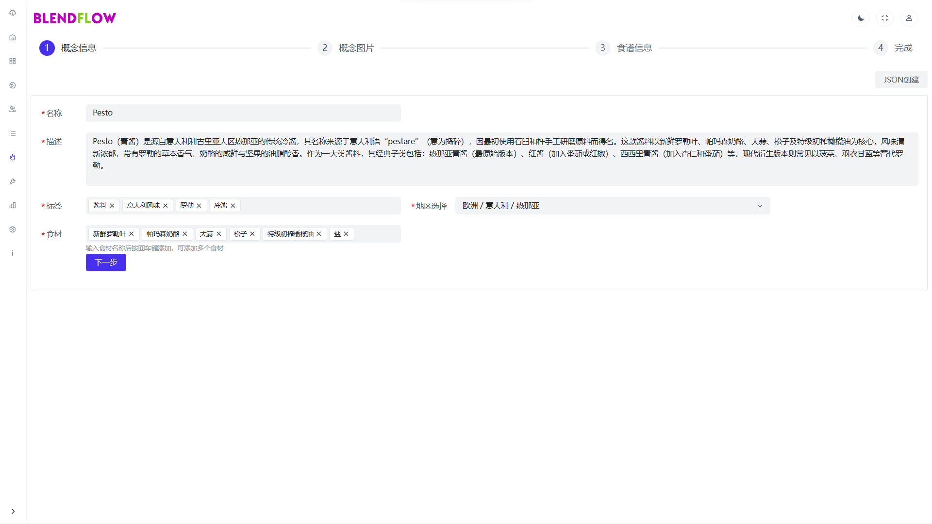932x524 pixels.
Task: Remove the 松子 ingredient tag
Action: [252, 234]
